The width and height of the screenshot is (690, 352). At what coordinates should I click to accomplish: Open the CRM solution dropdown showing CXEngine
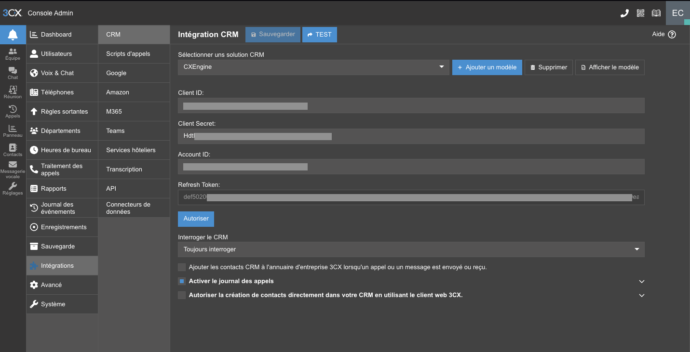(313, 67)
